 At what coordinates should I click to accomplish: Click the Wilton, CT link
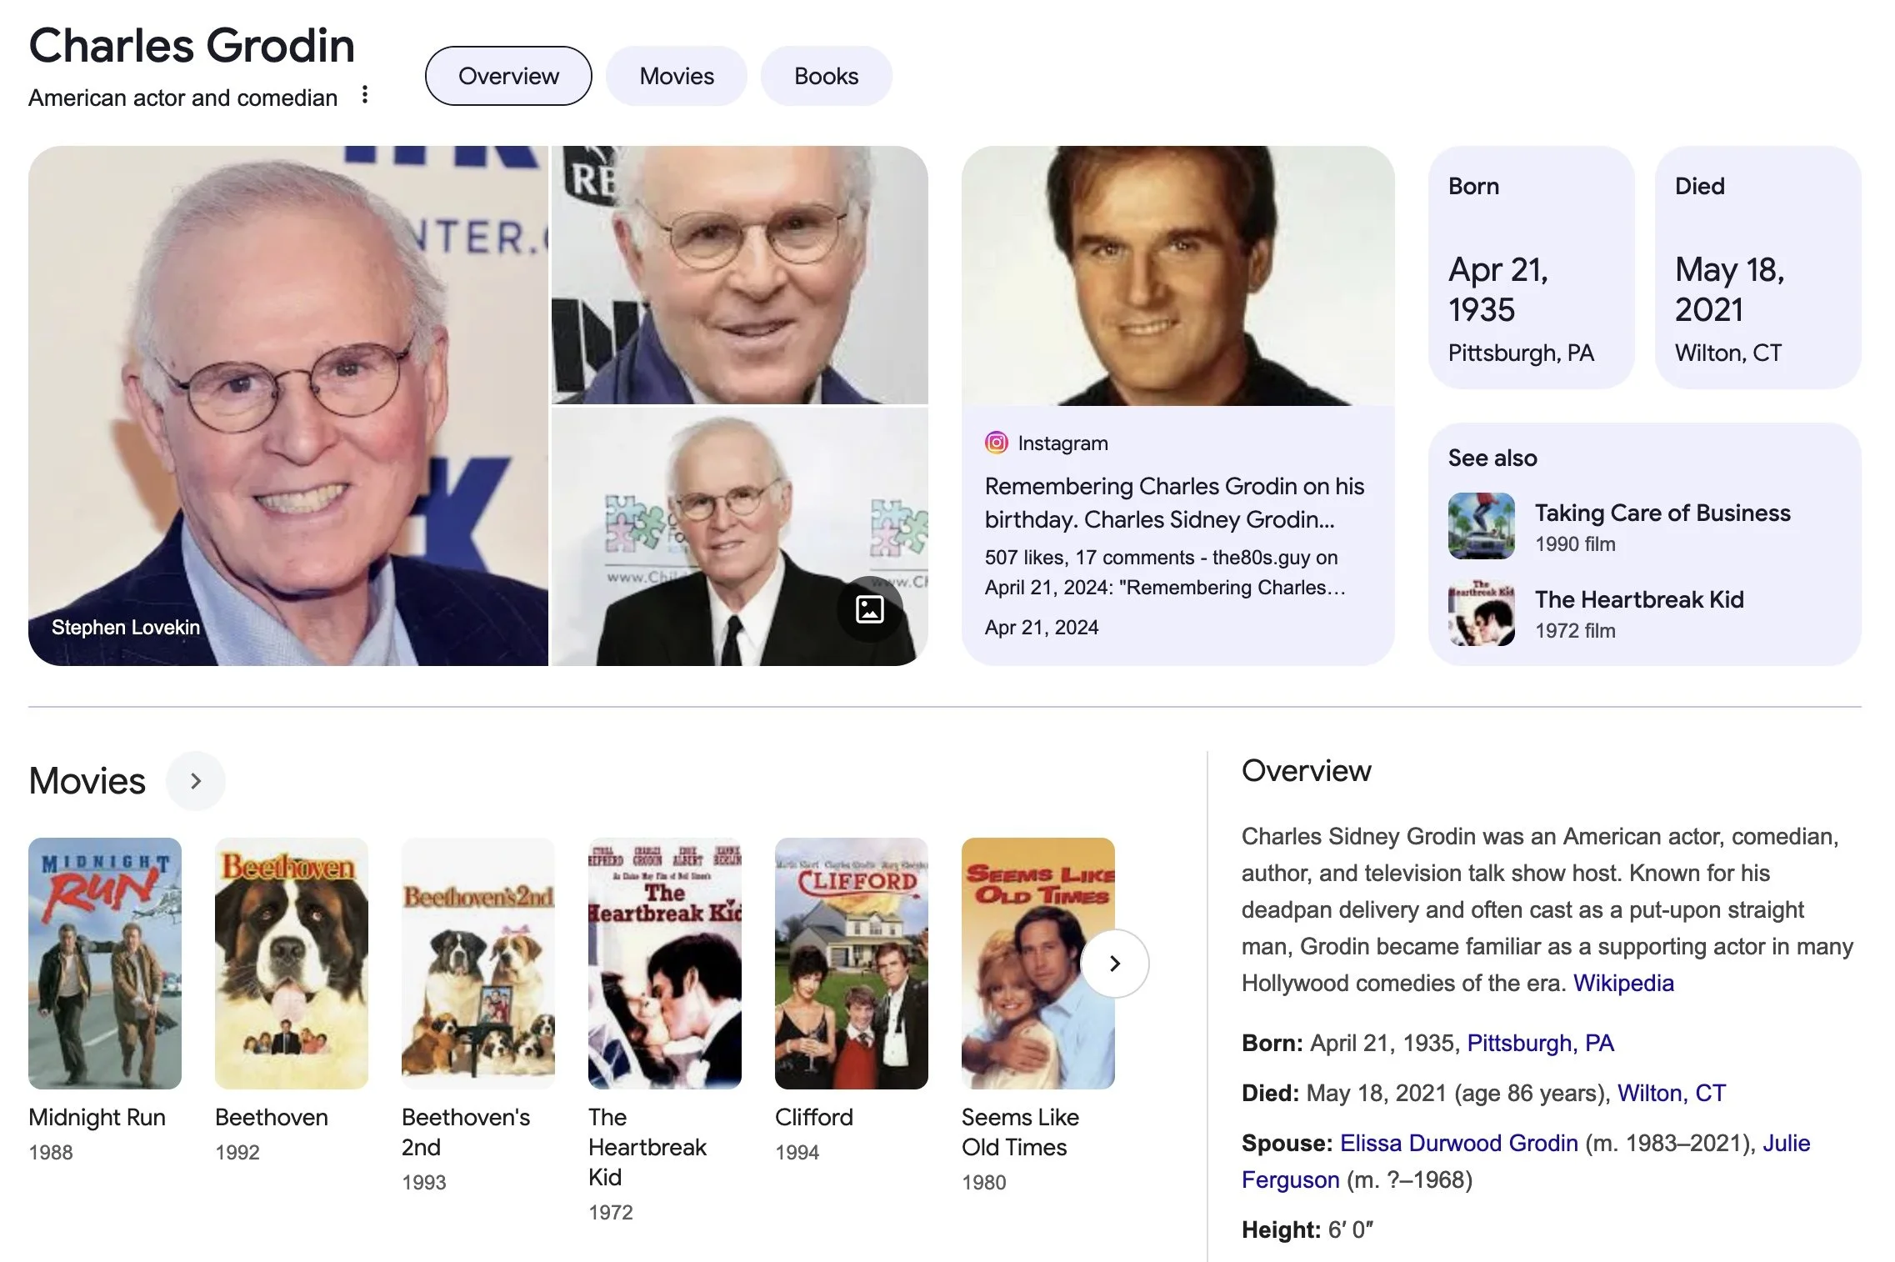[x=1672, y=1093]
